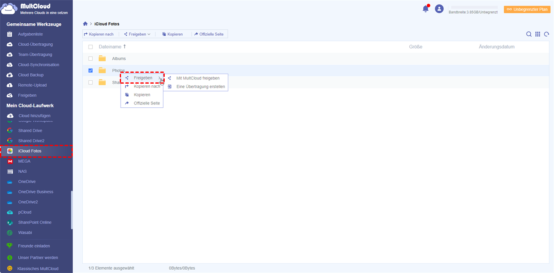Screen dimensions: 554x273
Task: Click iCloud Fotos breadcrumb text
Action: (107, 24)
